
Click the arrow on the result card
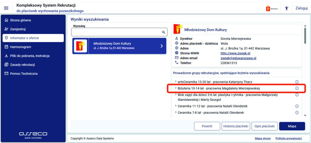pos(162,46)
